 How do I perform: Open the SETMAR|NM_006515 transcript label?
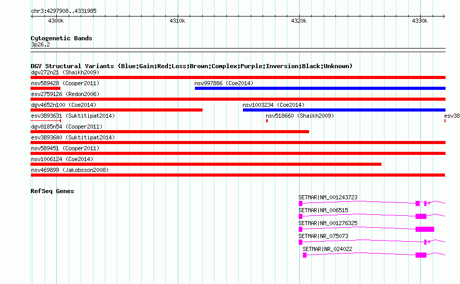(x=323, y=211)
